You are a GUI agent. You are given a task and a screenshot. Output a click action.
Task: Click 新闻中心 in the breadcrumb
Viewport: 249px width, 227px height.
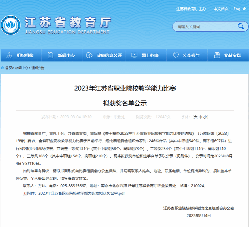pos(22,68)
